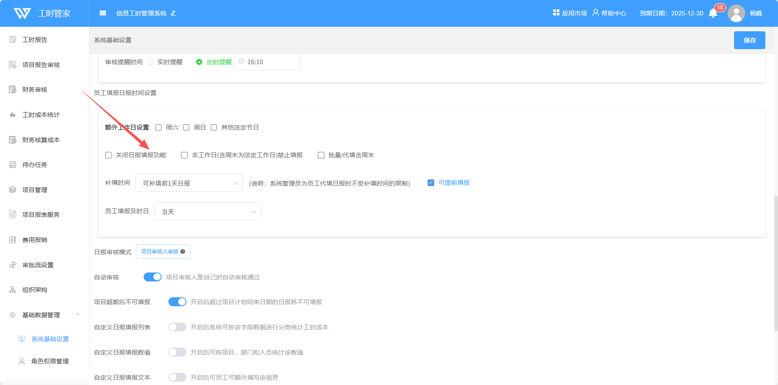Check the 周六 extra workday checkbox

click(159, 128)
